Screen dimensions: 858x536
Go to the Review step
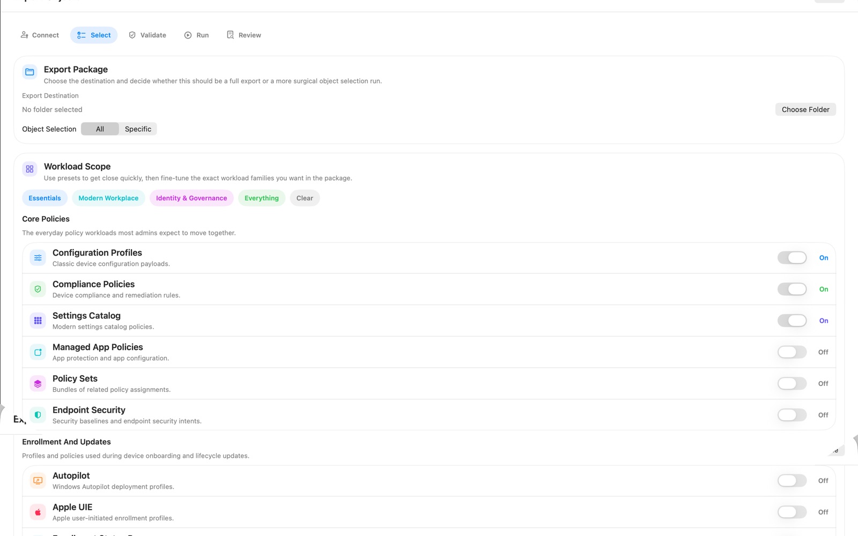click(243, 35)
